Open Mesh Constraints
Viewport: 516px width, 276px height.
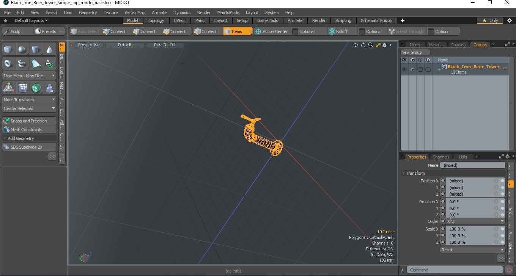pos(30,130)
